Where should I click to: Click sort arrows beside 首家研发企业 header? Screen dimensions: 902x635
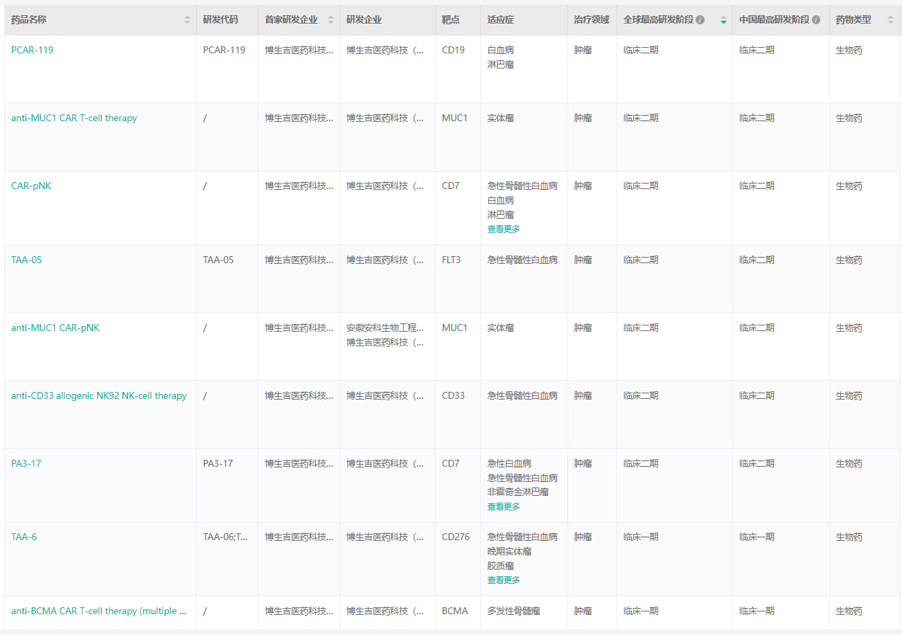[x=330, y=20]
